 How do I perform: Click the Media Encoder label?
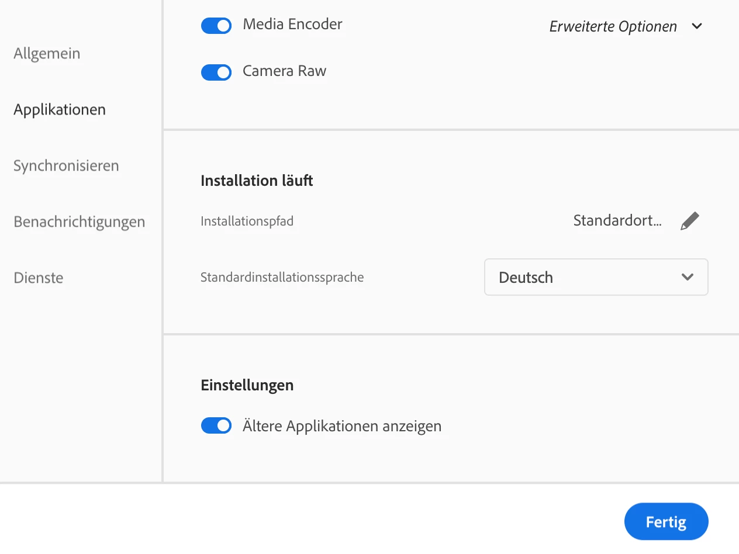click(292, 24)
